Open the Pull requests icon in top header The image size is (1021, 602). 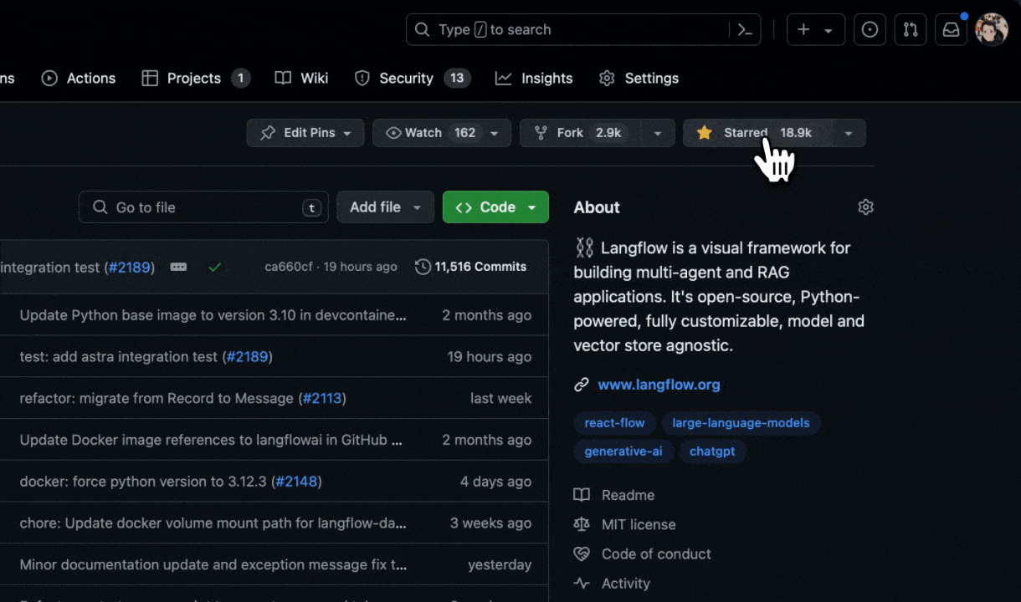coord(911,29)
